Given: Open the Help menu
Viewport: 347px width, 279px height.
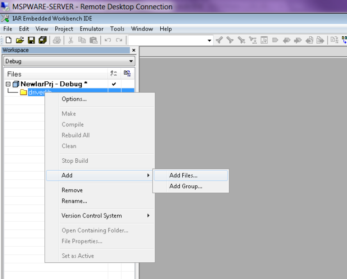Looking at the screenshot, I should click(x=166, y=29).
